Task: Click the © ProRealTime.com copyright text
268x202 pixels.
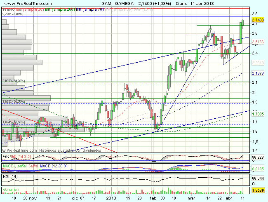Action: point(18,151)
